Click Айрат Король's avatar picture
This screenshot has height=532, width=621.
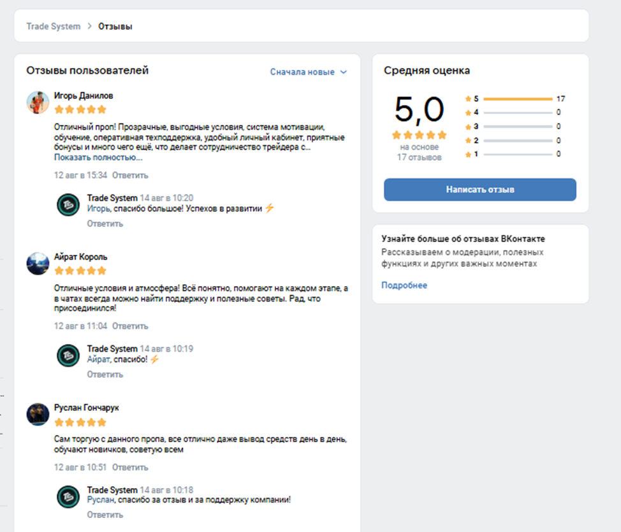pos(38,263)
